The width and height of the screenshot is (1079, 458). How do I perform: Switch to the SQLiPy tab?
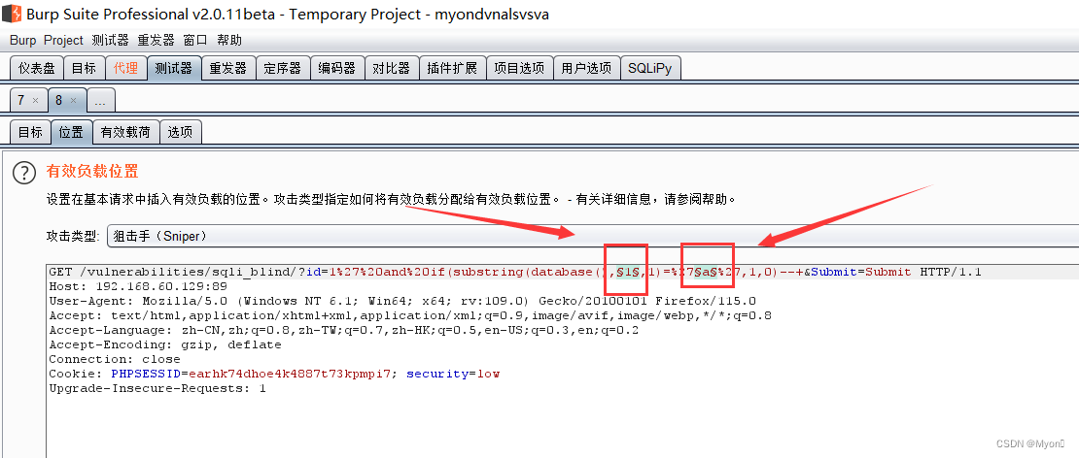pyautogui.click(x=650, y=68)
